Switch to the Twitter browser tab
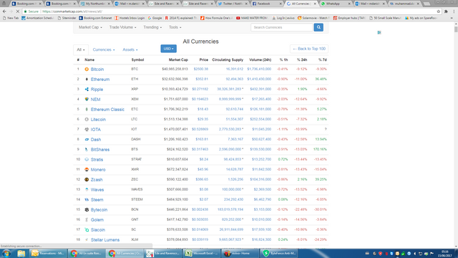 233,4
